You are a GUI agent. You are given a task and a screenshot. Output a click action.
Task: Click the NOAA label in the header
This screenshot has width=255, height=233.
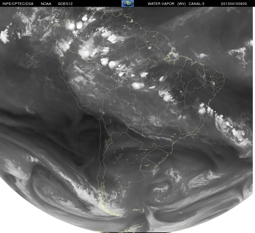coord(46,4)
